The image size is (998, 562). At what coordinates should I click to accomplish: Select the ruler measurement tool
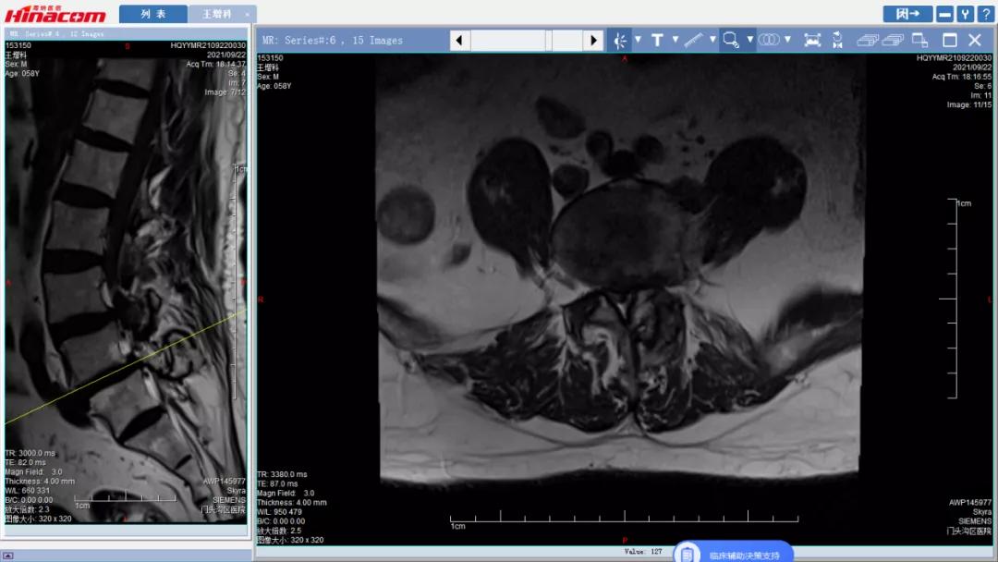click(694, 40)
